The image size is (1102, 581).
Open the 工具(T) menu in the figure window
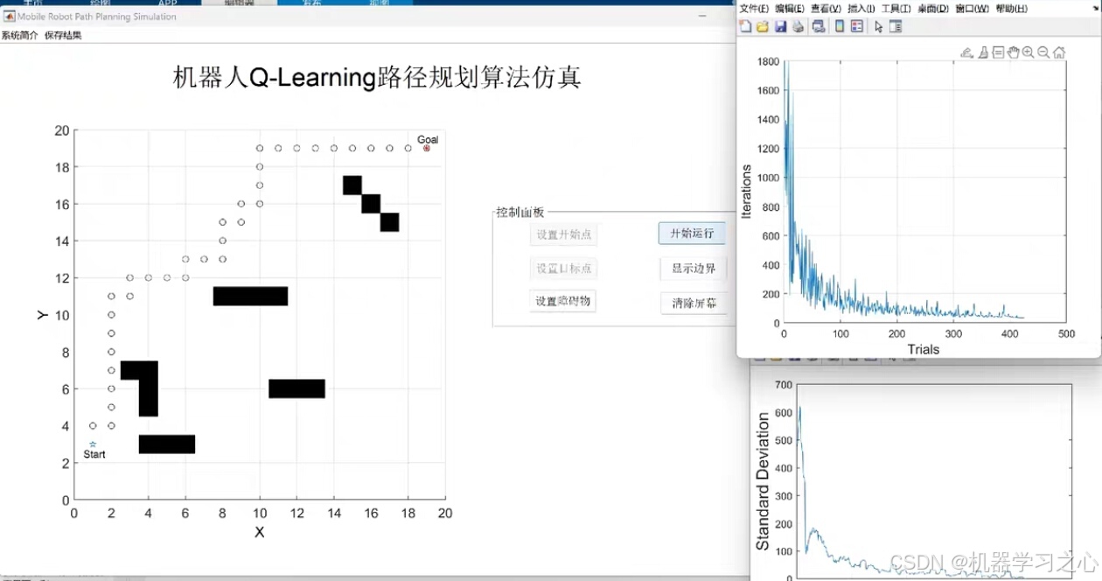coord(896,9)
